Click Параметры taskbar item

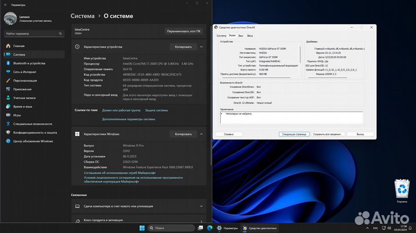tap(228, 228)
